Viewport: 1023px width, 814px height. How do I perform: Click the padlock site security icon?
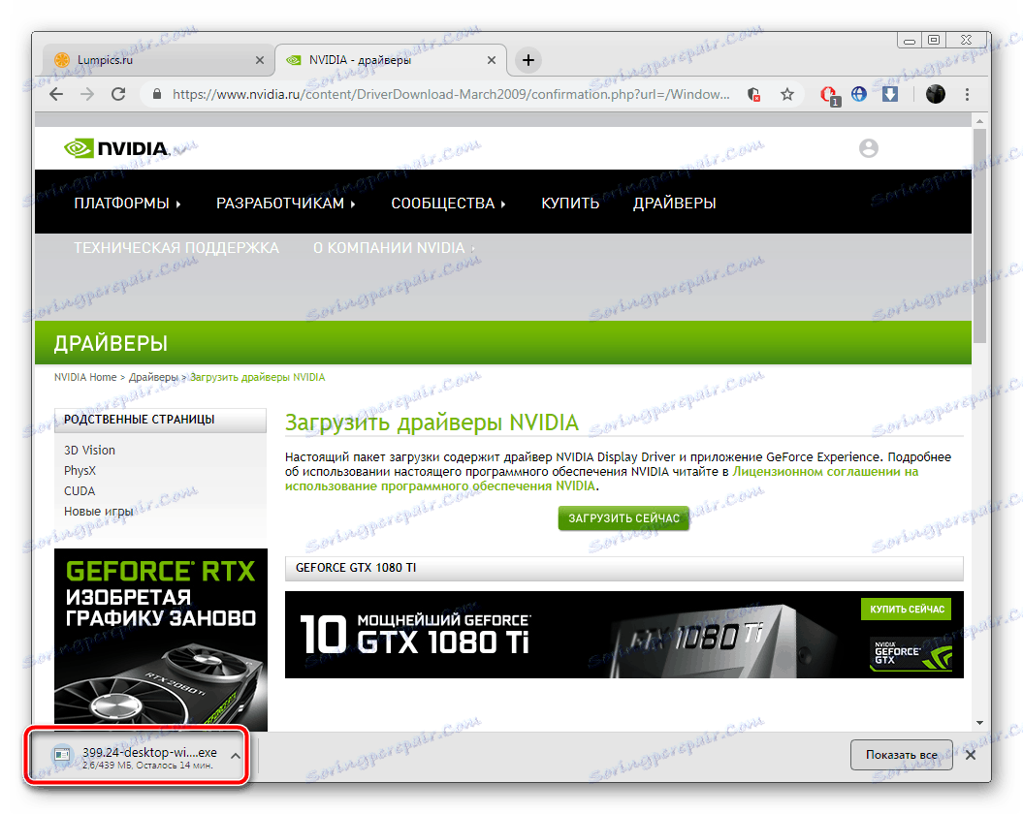click(x=156, y=95)
